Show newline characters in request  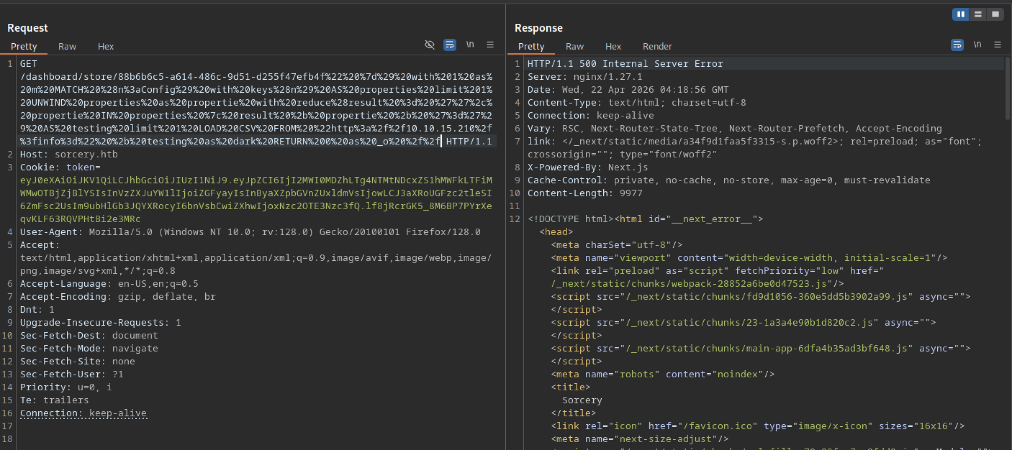click(470, 45)
